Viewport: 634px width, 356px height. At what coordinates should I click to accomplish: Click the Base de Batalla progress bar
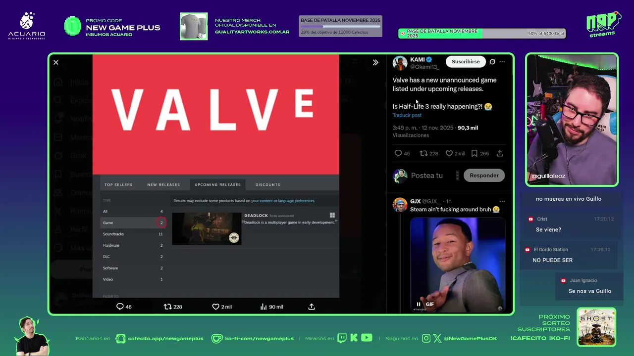(x=340, y=26)
